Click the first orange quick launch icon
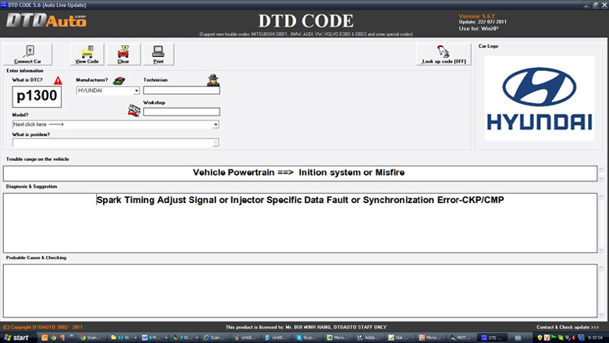The image size is (609, 343). (x=45, y=338)
